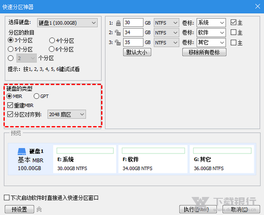Open the 系统 volume label dropdown

pos(211,23)
